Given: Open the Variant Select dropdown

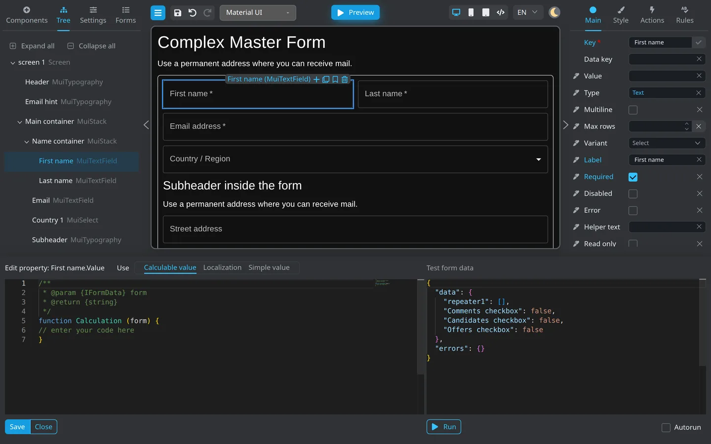Looking at the screenshot, I should click(667, 143).
